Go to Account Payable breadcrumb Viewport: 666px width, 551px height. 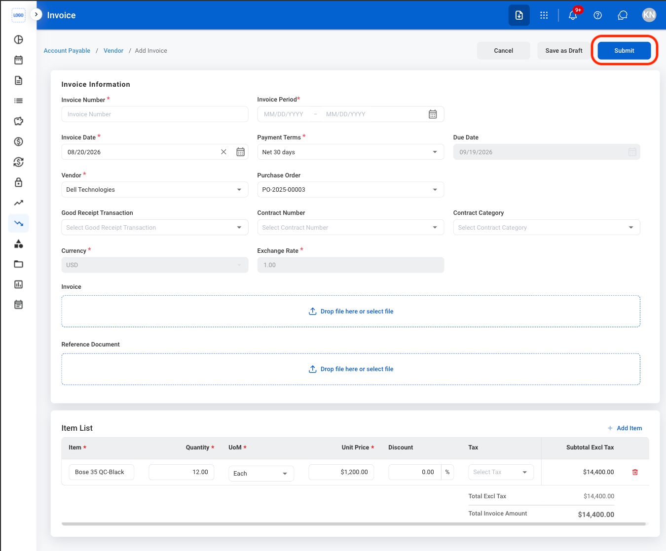(67, 51)
